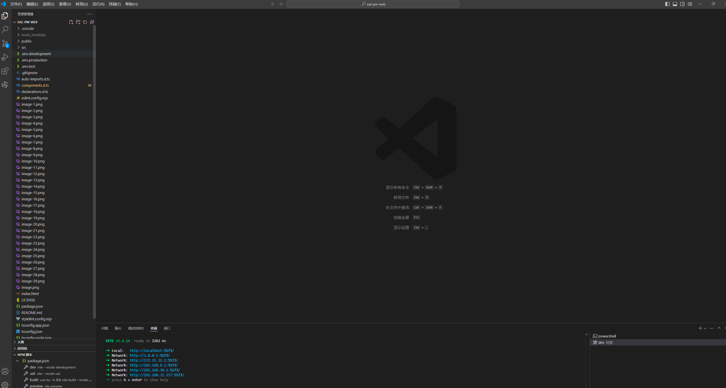
Task: Run the dev npm script
Action: 33,367
